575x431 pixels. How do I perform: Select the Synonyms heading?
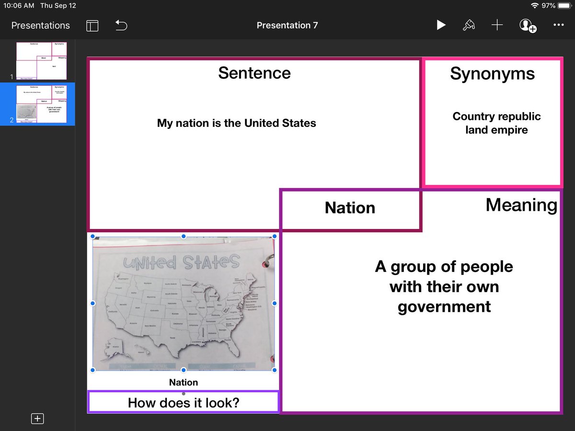(x=492, y=73)
